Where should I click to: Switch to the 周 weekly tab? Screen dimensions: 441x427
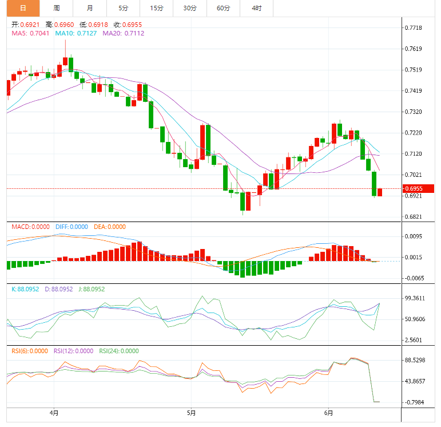click(57, 8)
